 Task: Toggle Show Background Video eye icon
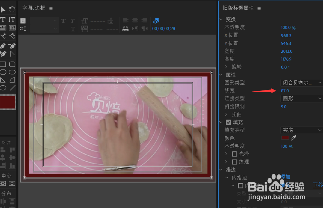click(156, 21)
